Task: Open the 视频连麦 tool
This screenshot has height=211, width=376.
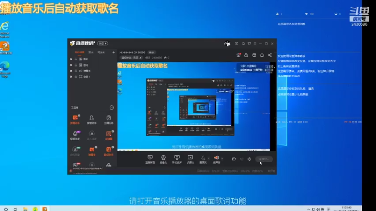Action: pos(75,135)
